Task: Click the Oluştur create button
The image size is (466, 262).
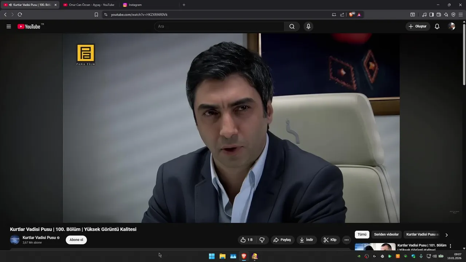Action: 418,27
